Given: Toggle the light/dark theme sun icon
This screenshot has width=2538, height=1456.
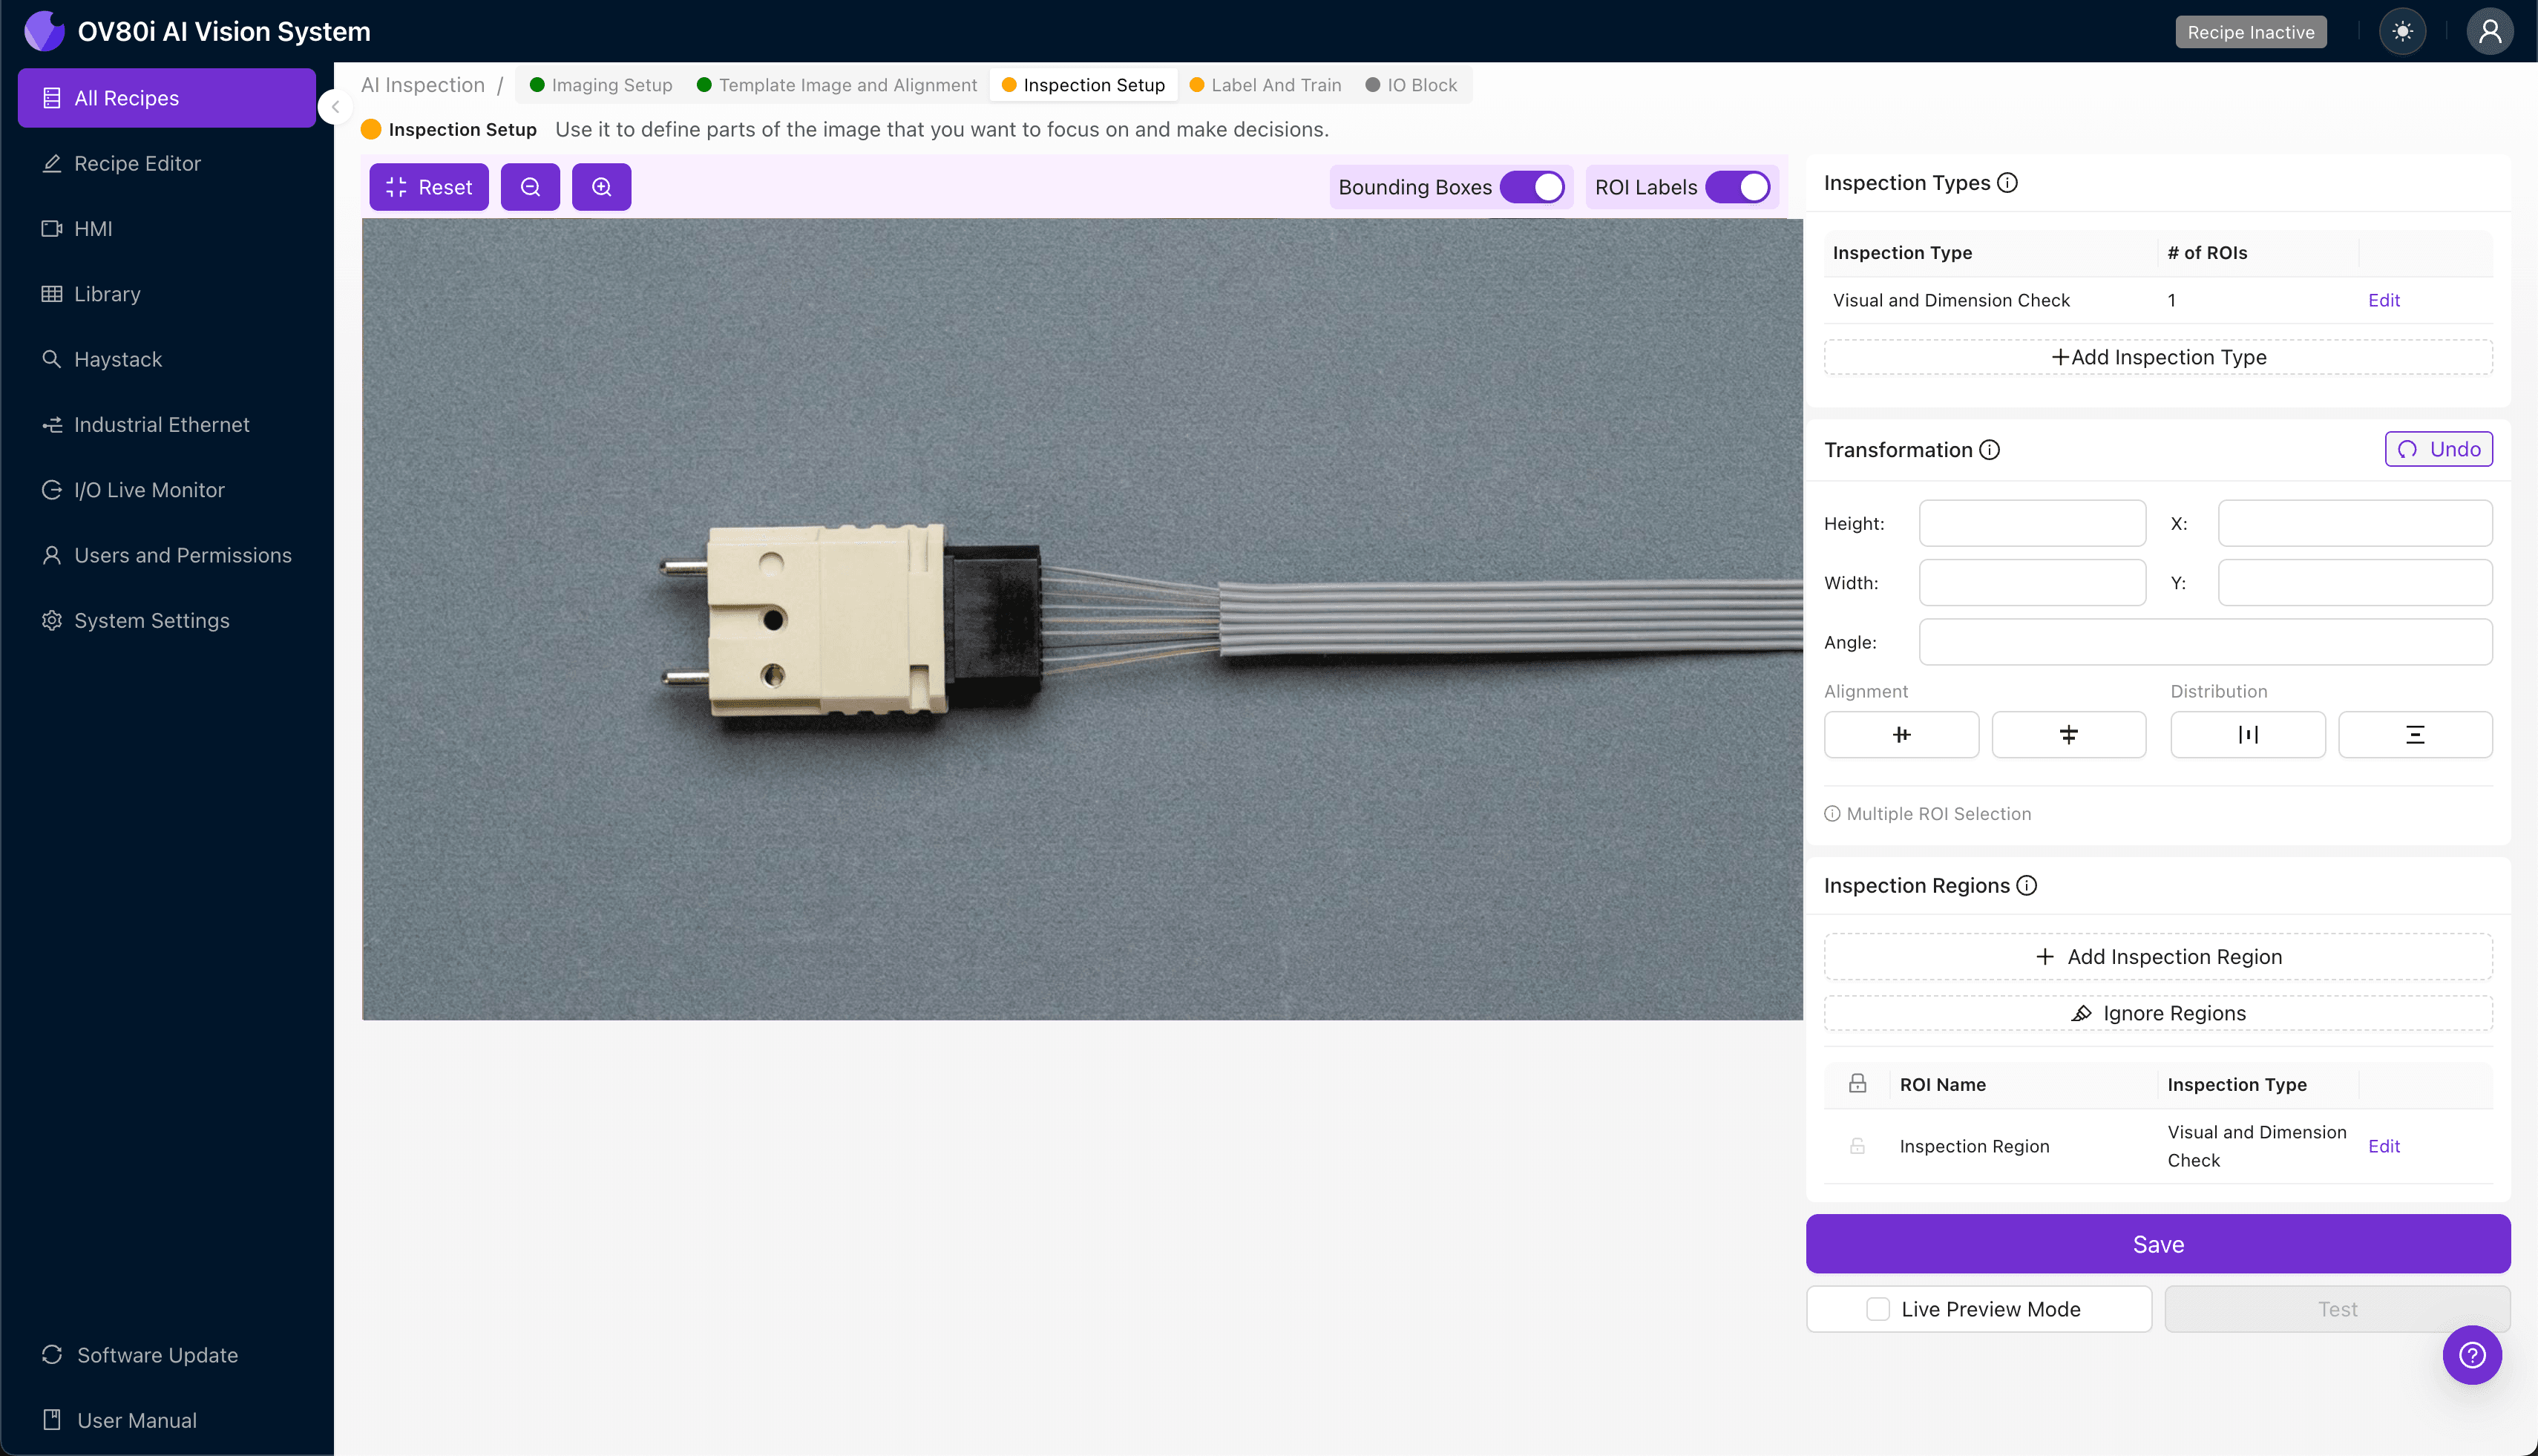Looking at the screenshot, I should tap(2402, 32).
